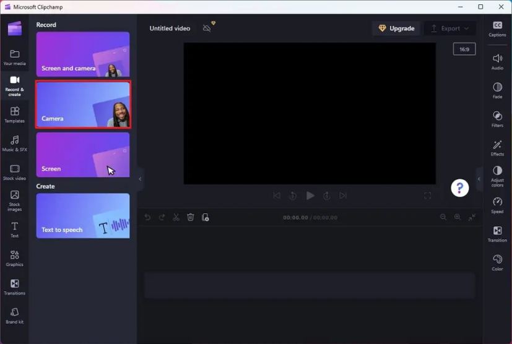This screenshot has width=512, height=344.
Task: Open the Templates sidebar tab
Action: coord(14,114)
